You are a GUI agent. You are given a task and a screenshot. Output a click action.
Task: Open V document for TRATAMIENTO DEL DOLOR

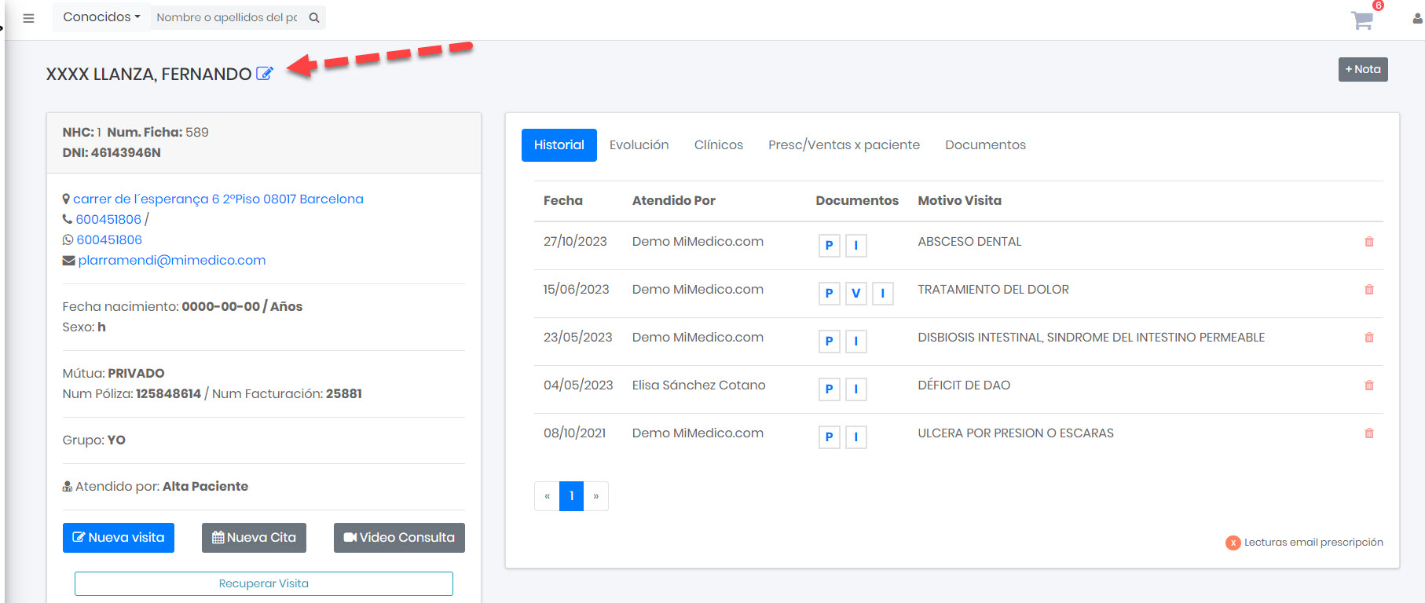(855, 294)
